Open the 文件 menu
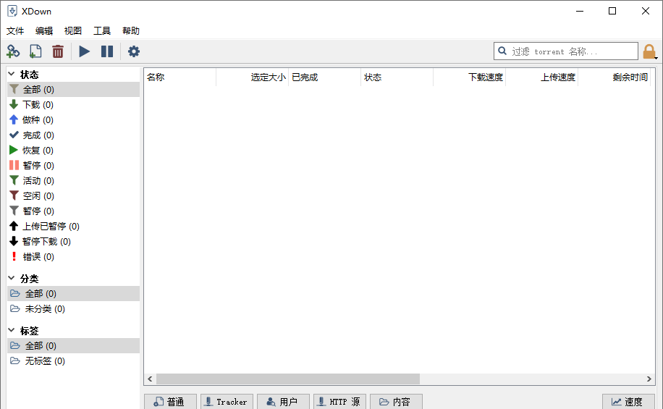The image size is (663, 409). point(15,31)
